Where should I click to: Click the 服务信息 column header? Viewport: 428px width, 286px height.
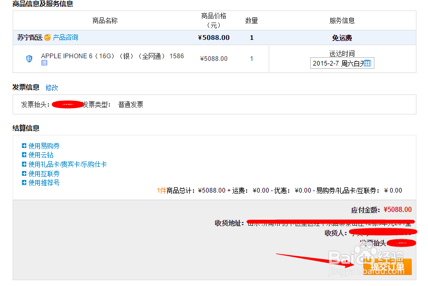pyautogui.click(x=342, y=20)
